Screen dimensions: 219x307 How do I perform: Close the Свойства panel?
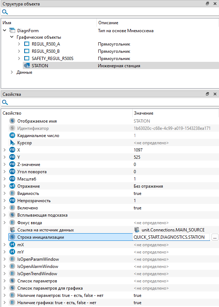(215, 94)
